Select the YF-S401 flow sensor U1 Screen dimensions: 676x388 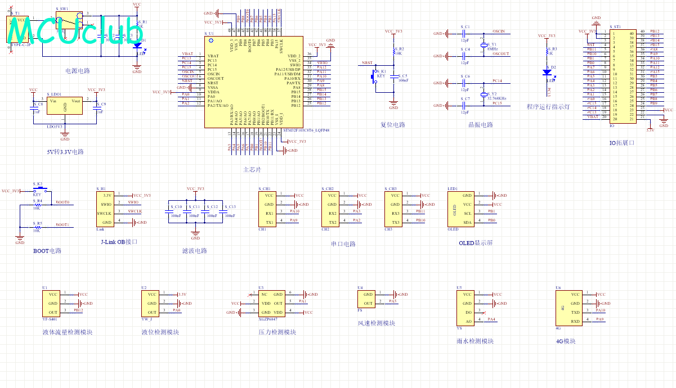click(52, 304)
